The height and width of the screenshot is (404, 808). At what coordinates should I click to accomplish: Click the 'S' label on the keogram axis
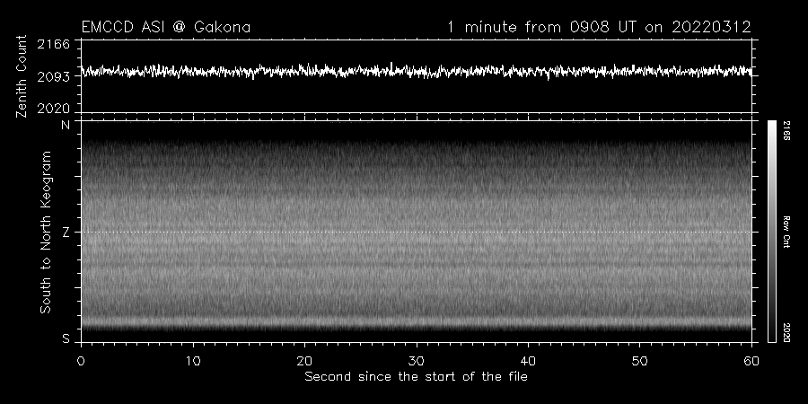66,339
